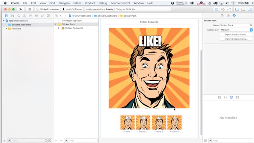Remove selected asset with minus button

(x=61, y=141)
